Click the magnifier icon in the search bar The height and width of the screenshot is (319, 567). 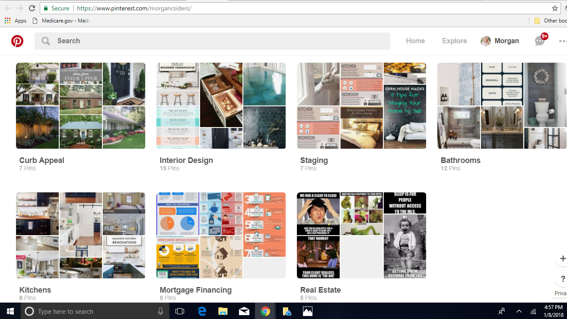pos(45,41)
